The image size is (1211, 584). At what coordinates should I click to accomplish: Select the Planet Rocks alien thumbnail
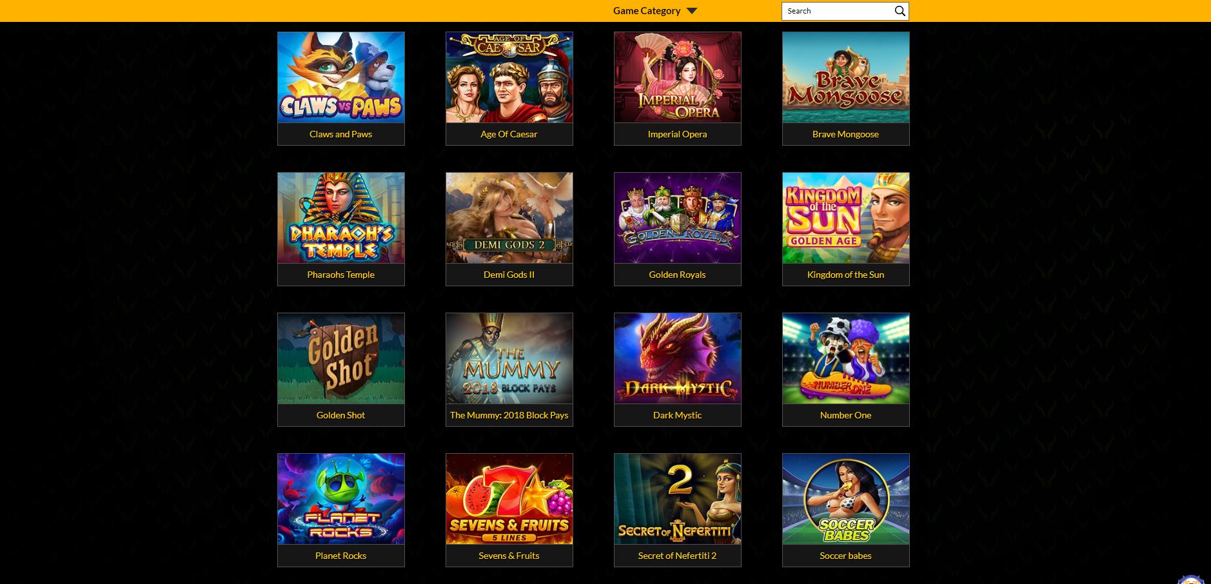coord(341,499)
